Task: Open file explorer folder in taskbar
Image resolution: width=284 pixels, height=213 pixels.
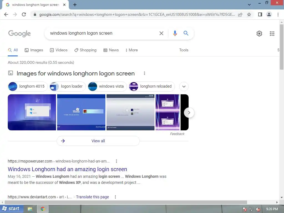Action: (30, 209)
